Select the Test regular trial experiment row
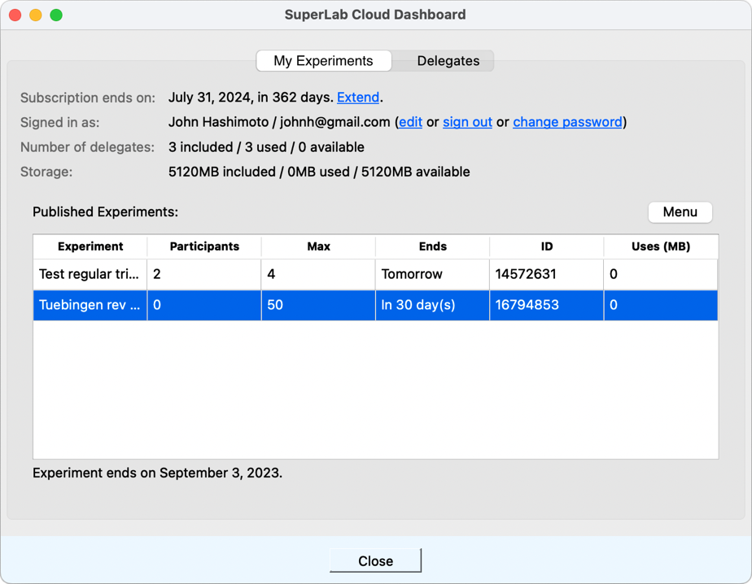The height and width of the screenshot is (584, 752). coord(90,274)
